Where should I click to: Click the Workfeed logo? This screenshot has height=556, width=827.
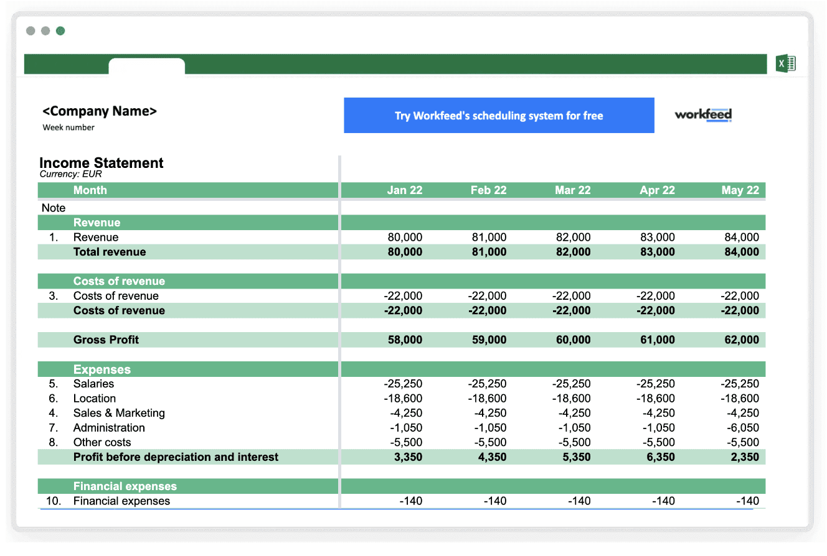(x=702, y=115)
